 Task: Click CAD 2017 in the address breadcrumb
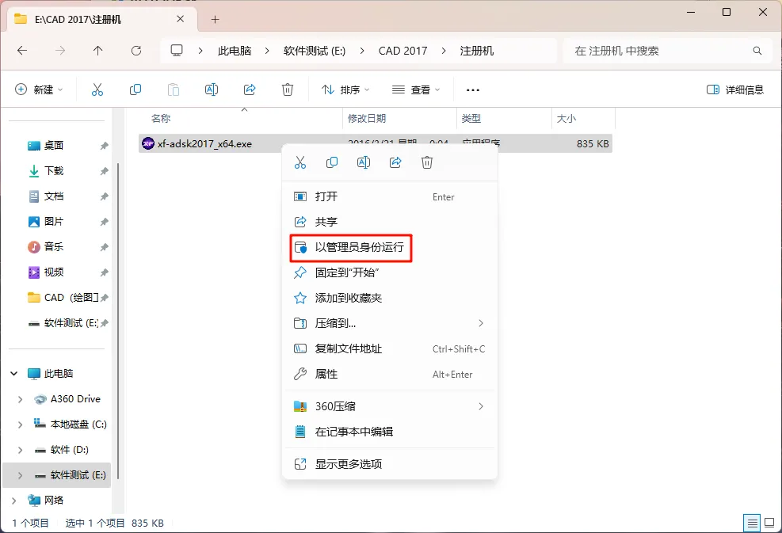(403, 51)
